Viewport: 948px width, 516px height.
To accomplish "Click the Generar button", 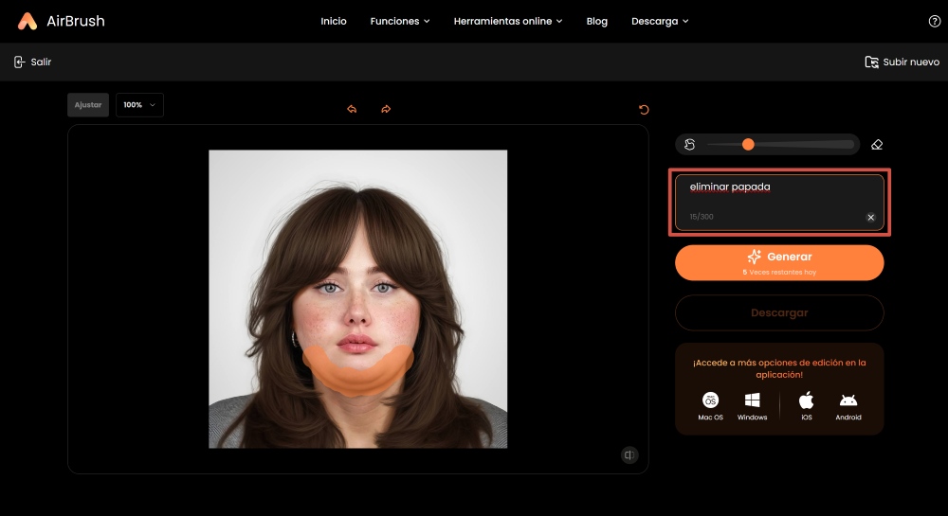I will [x=778, y=262].
